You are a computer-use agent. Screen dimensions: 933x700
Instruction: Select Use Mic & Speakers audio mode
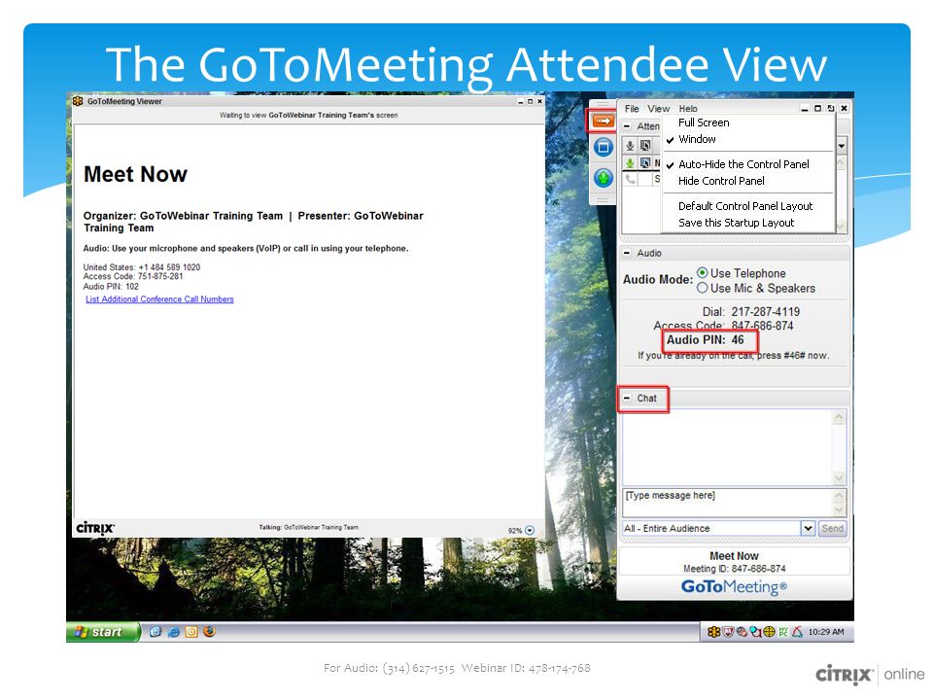(756, 288)
